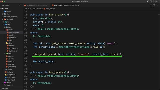The height and width of the screenshot is (90, 160).
Task: Click the Patchable trait on line 41
Action: pos(44,83)
